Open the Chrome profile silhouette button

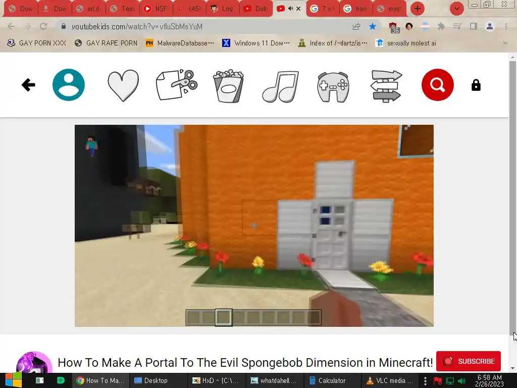coord(490,26)
